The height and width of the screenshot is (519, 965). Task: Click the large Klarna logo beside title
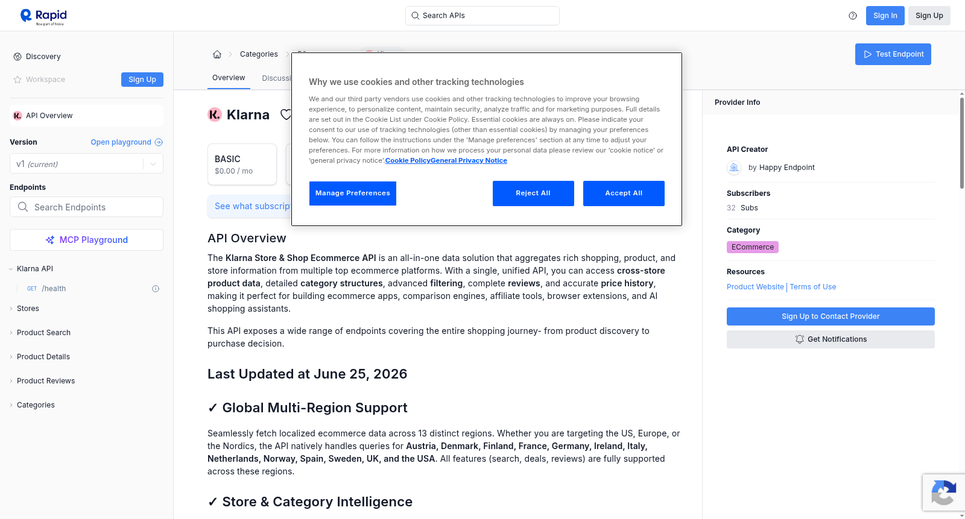pyautogui.click(x=215, y=115)
